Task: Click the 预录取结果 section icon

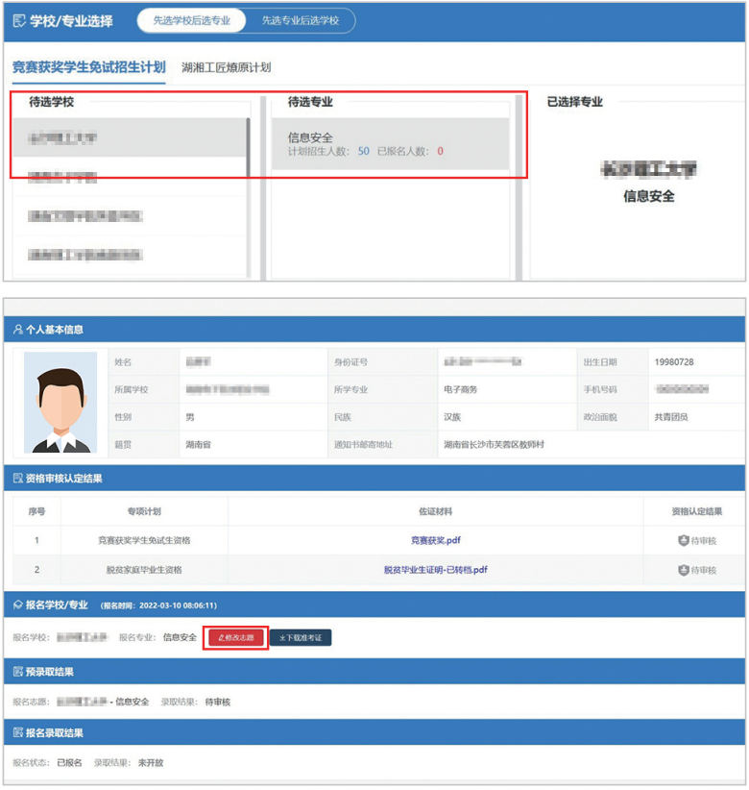Action: click(x=17, y=672)
